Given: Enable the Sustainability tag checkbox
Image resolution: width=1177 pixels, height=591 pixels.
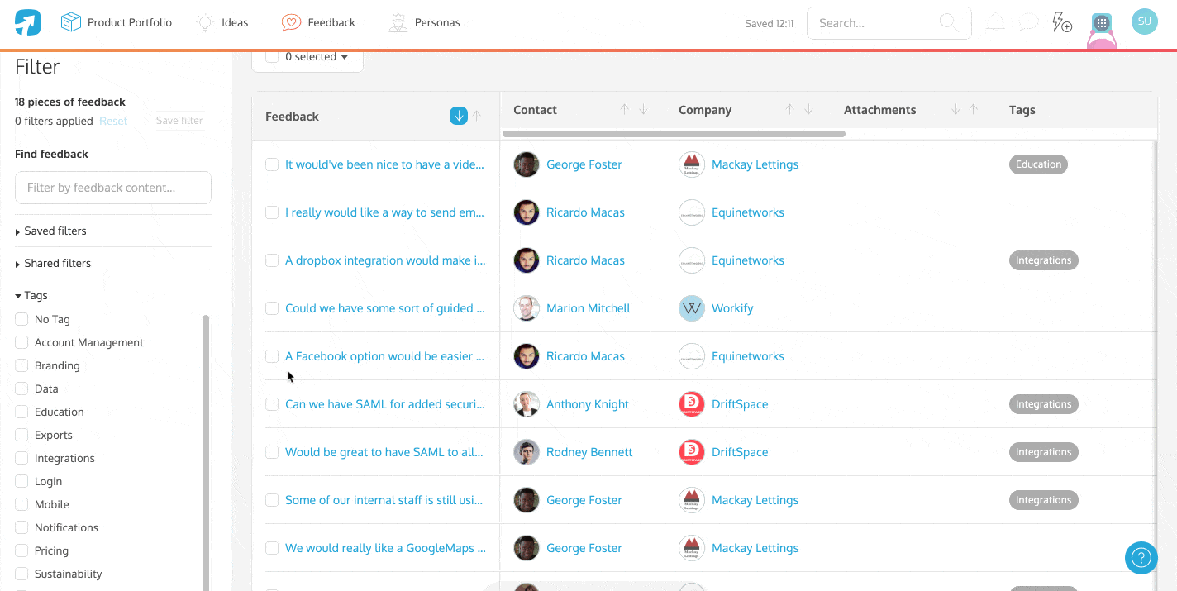Looking at the screenshot, I should [x=21, y=574].
